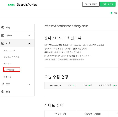Open the 설정 sidebar menu

(x=17, y=92)
